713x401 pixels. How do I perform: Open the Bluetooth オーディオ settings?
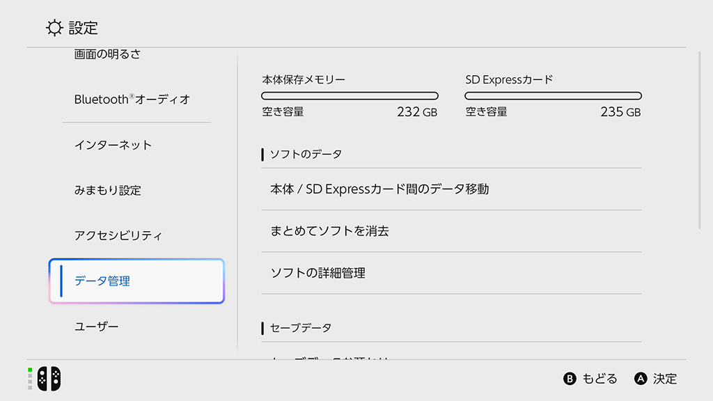132,100
